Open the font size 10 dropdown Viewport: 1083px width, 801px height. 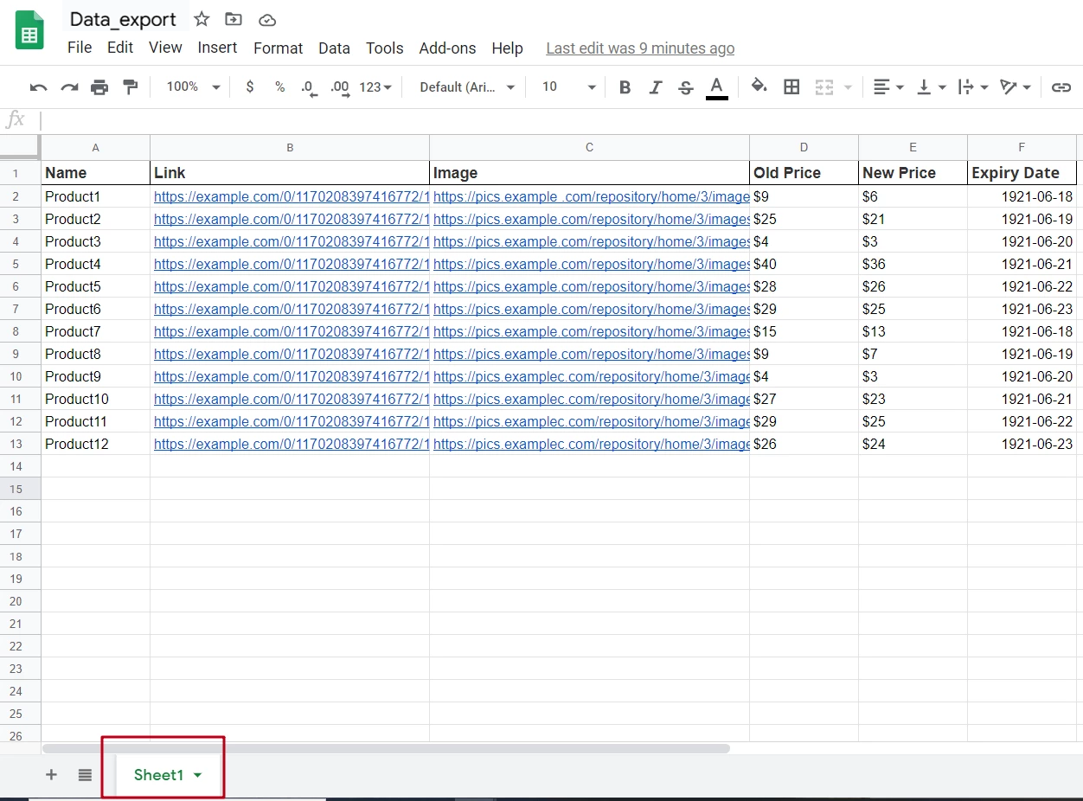click(568, 87)
